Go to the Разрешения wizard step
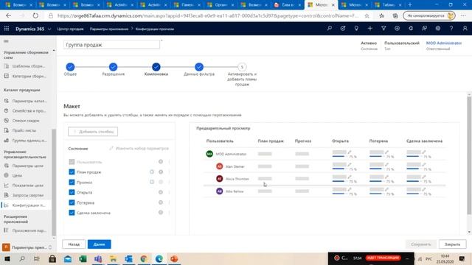This screenshot has width=472, height=265. (x=113, y=67)
